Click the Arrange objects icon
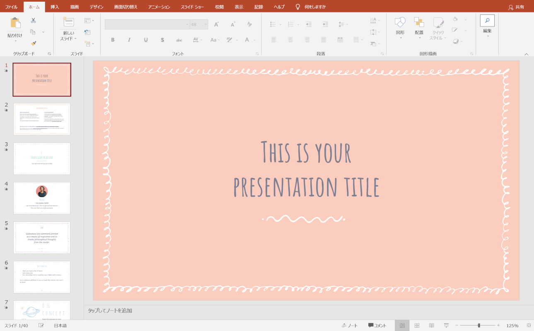Screen dimensions: 534x331 pos(419,23)
